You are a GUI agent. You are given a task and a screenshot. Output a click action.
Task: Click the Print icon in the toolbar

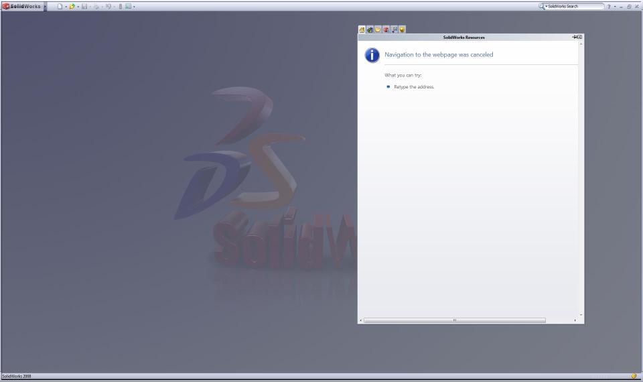(96, 7)
